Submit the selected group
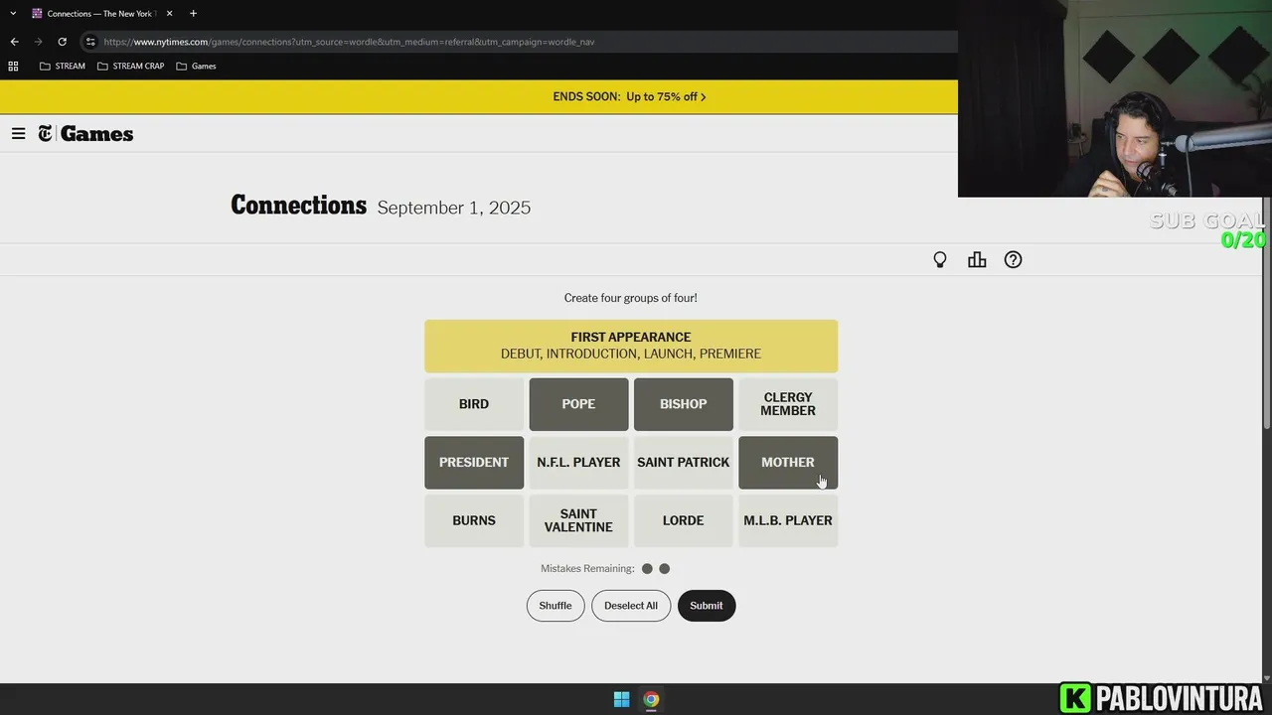This screenshot has height=715, width=1272. point(707,606)
